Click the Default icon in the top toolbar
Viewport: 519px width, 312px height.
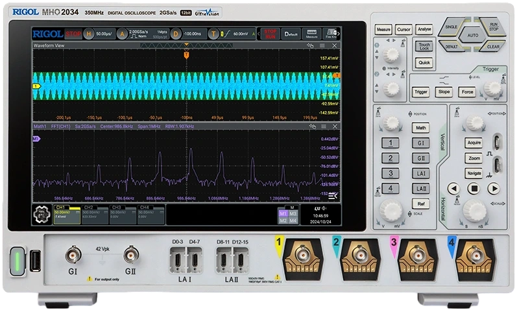pos(291,34)
